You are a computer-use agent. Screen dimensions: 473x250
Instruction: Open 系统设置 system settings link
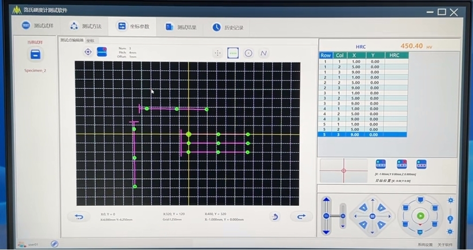coord(425,245)
